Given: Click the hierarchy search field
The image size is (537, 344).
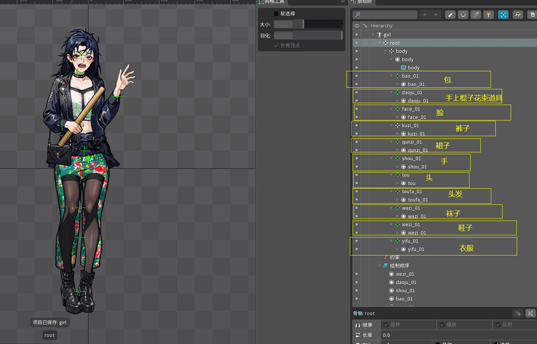Looking at the screenshot, I should click(x=385, y=15).
